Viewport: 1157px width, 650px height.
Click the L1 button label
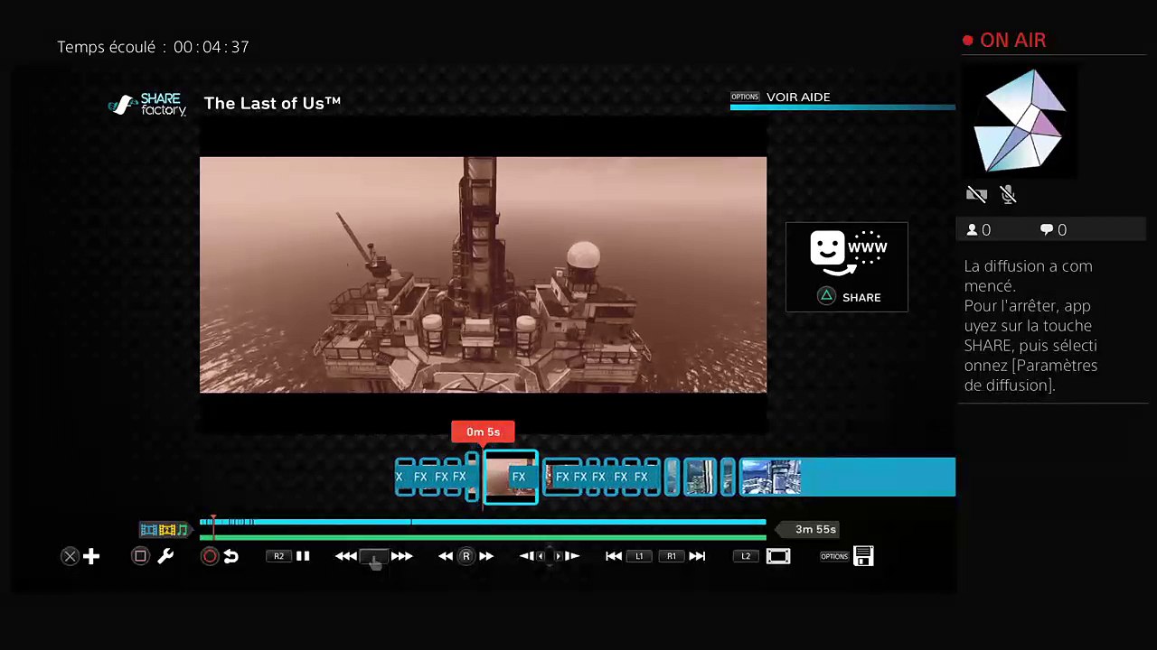[x=639, y=556]
